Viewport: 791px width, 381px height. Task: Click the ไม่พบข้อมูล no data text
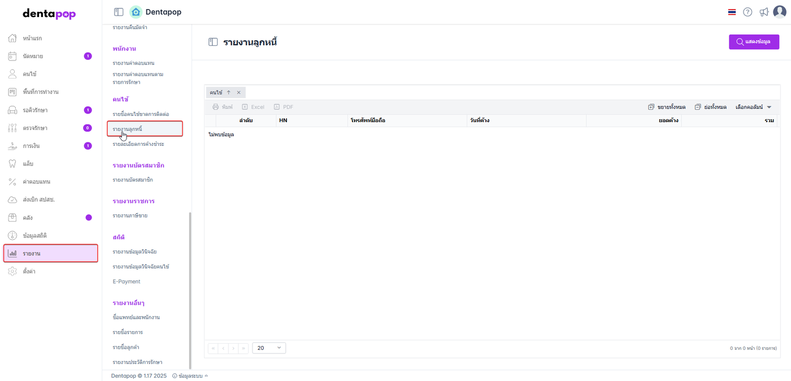[221, 135]
